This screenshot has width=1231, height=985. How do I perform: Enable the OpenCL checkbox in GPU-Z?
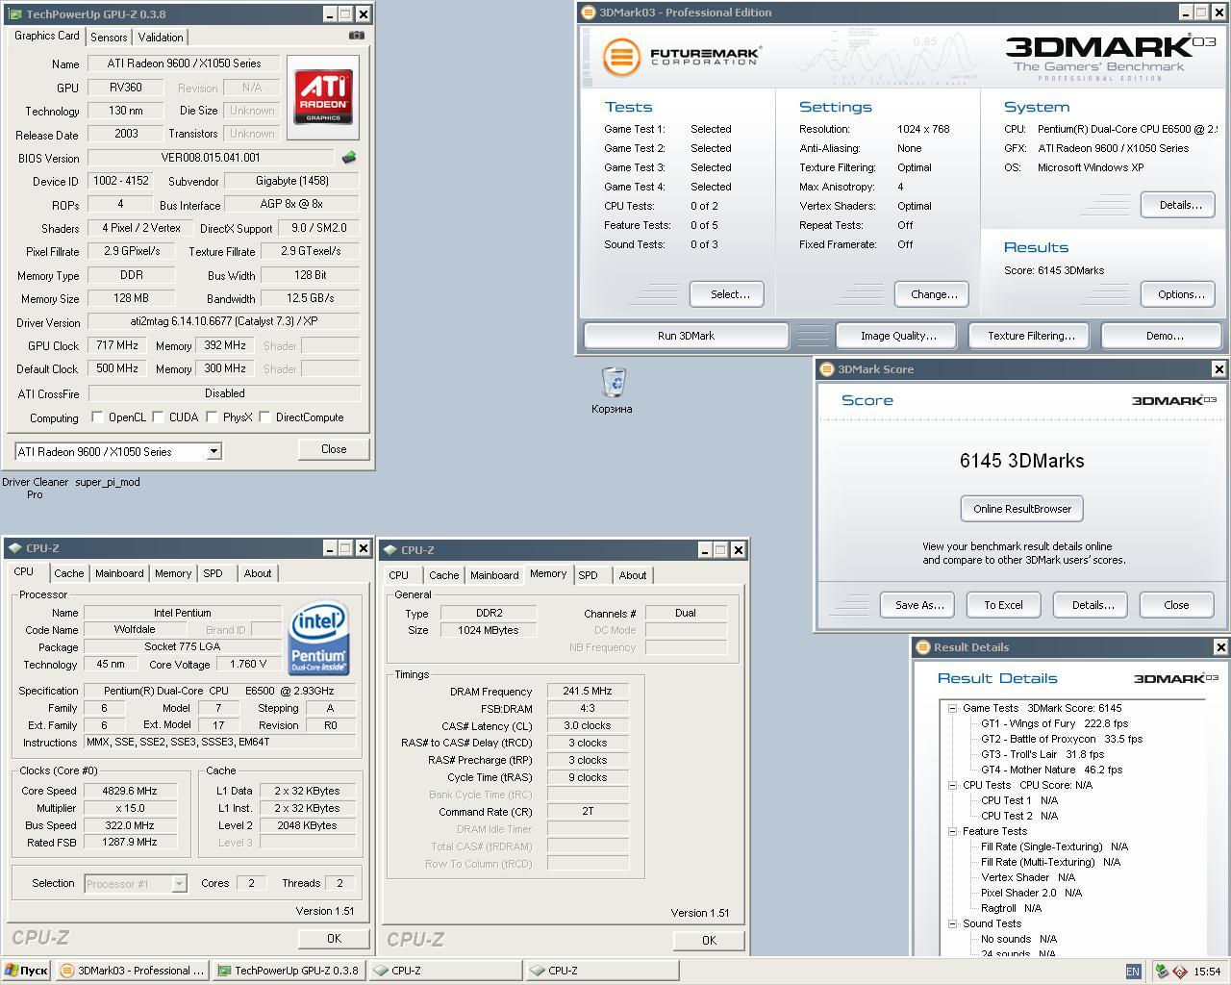pyautogui.click(x=97, y=417)
